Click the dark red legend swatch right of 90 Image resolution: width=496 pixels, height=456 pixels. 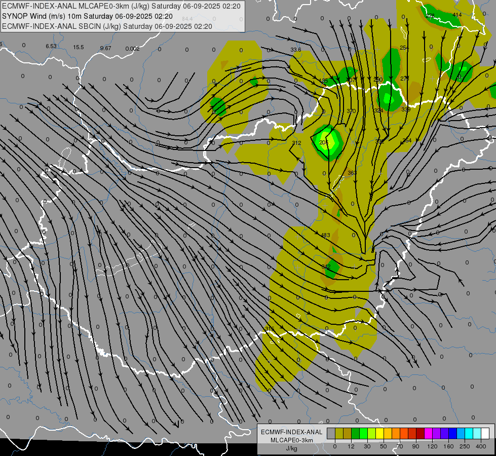(x=420, y=433)
